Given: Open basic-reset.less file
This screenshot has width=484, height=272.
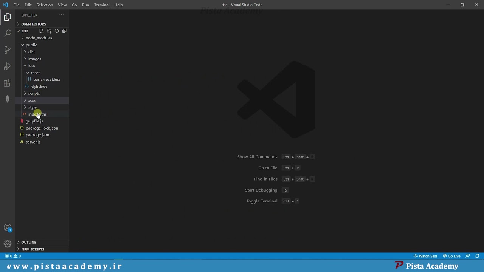Looking at the screenshot, I should (42, 80).
